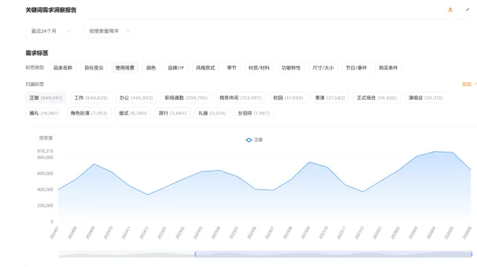
Task: Choose the 正式场合 tag chip
Action: pos(376,97)
